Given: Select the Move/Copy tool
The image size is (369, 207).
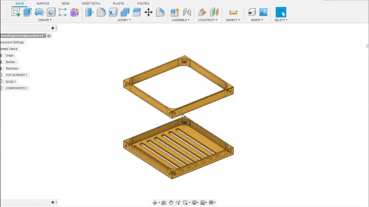Looking at the screenshot, I should click(x=149, y=12).
